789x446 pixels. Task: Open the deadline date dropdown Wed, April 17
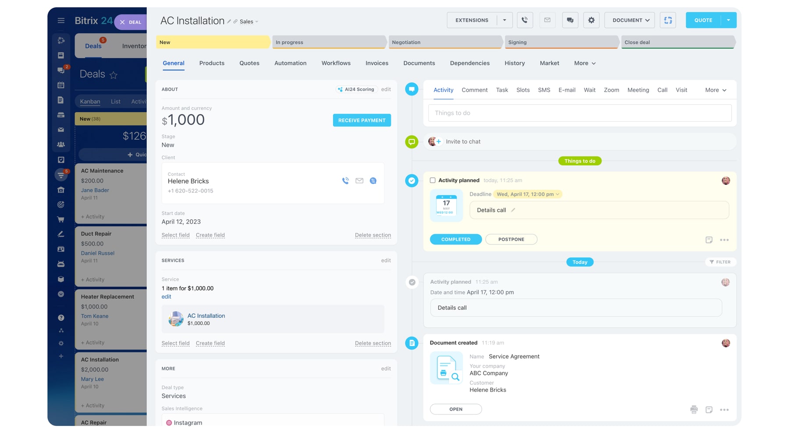click(x=527, y=194)
